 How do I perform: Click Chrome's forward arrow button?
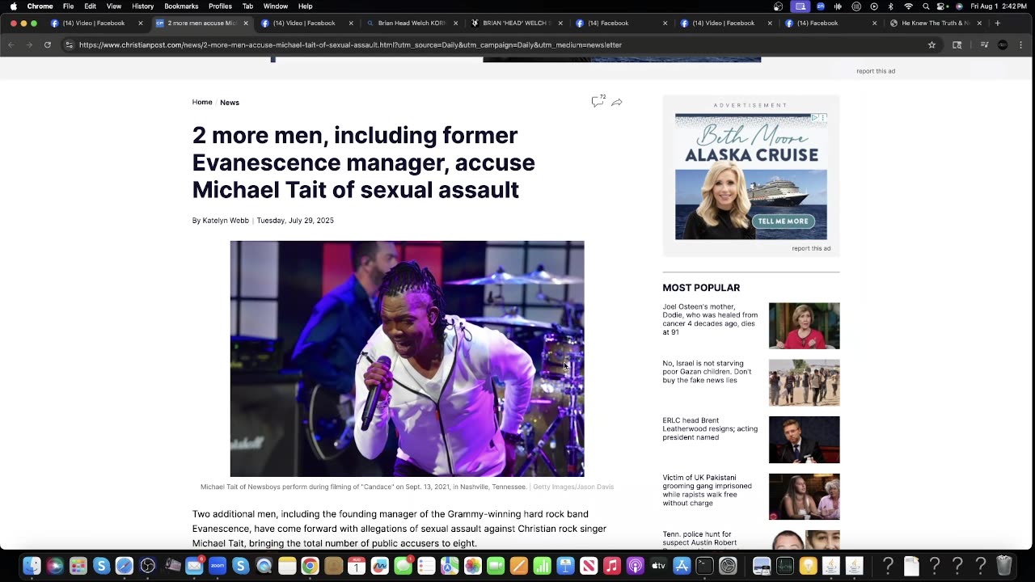pos(30,45)
